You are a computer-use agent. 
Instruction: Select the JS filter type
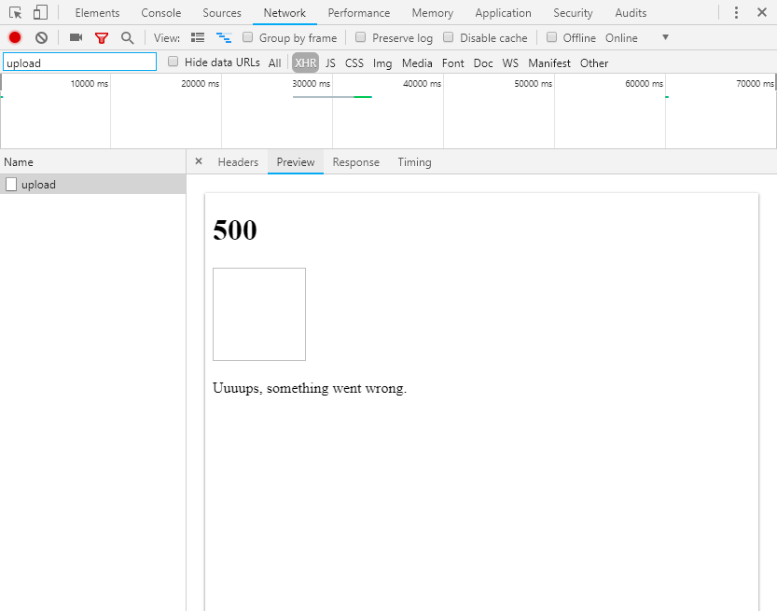330,62
